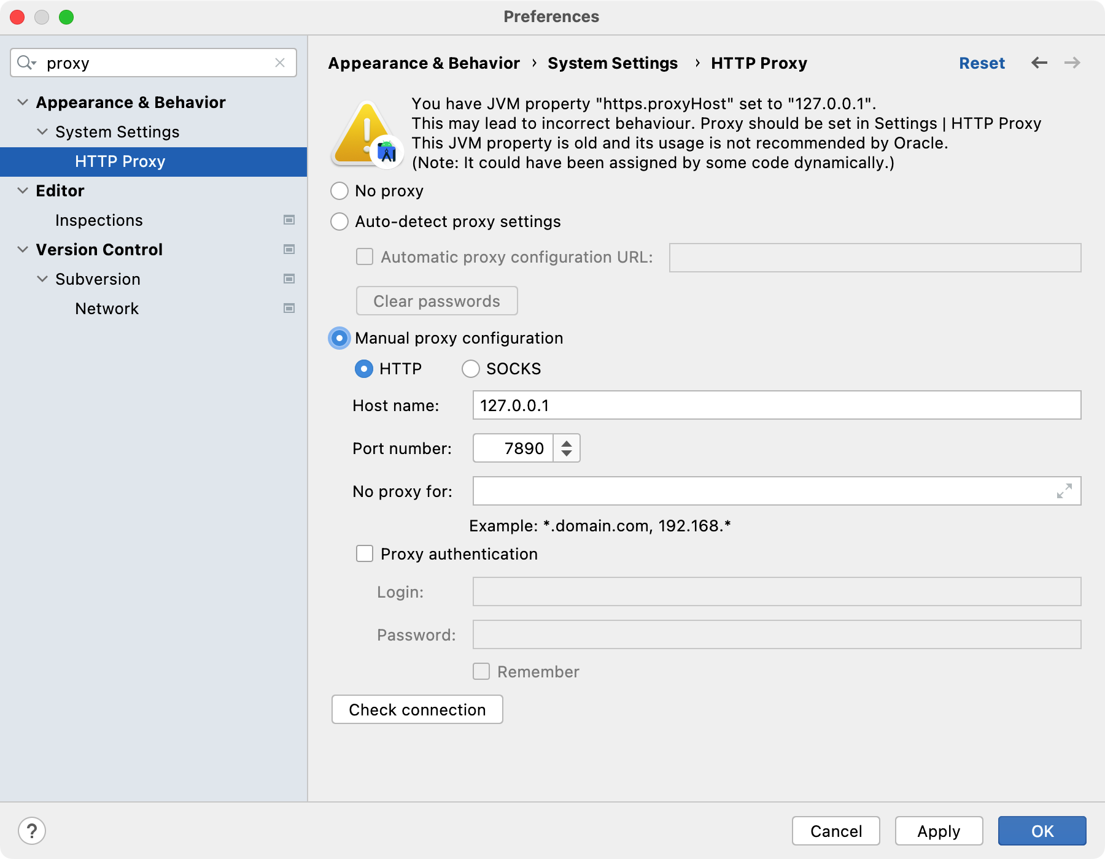Collapse the Appearance & Behavior section
Screen dimensions: 1105x859
23,102
